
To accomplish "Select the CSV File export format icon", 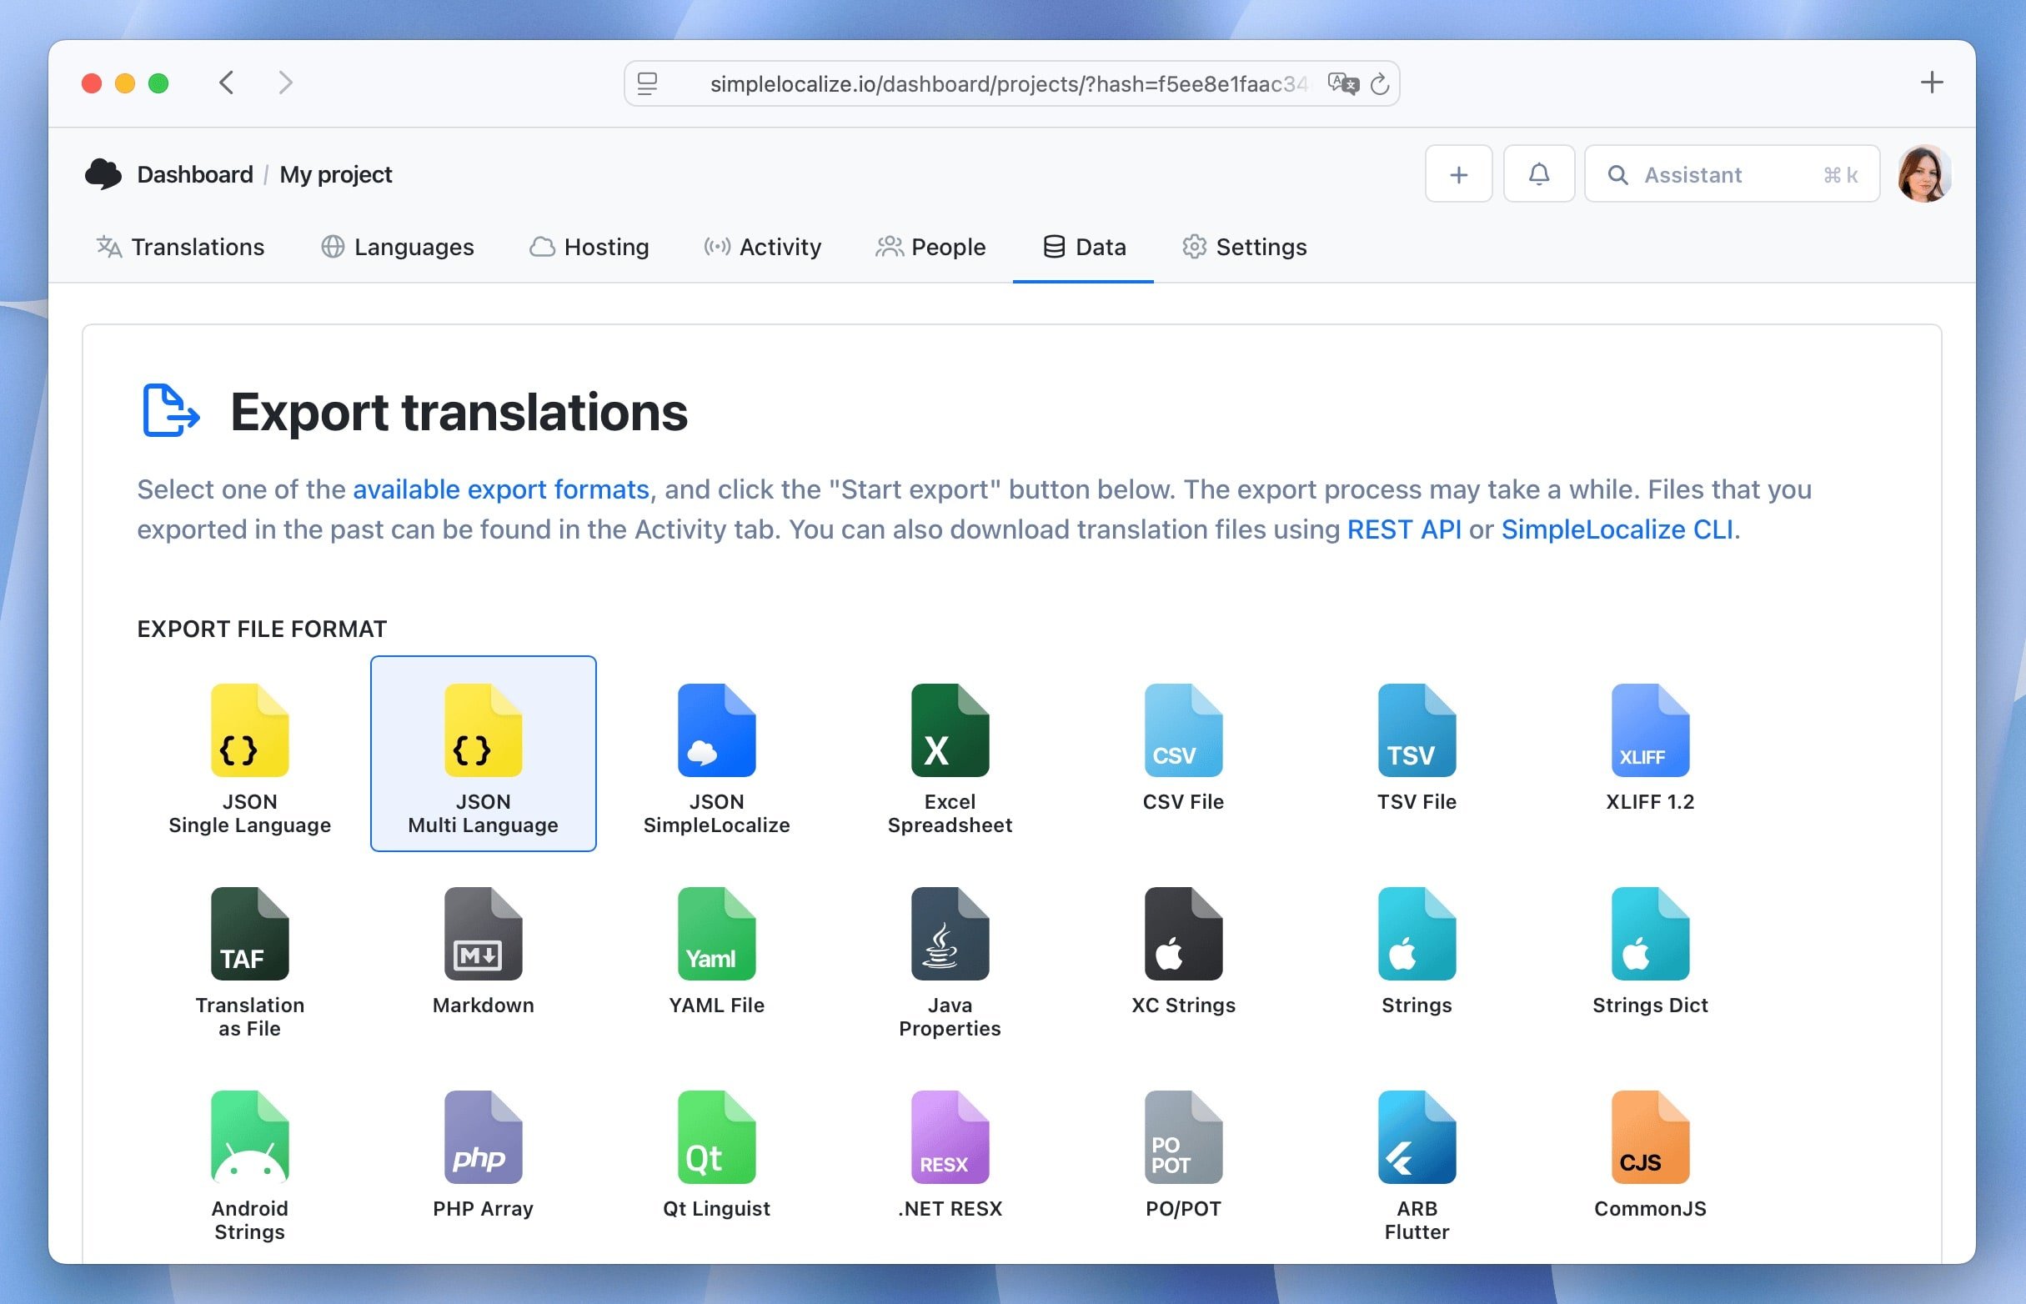I will point(1183,730).
